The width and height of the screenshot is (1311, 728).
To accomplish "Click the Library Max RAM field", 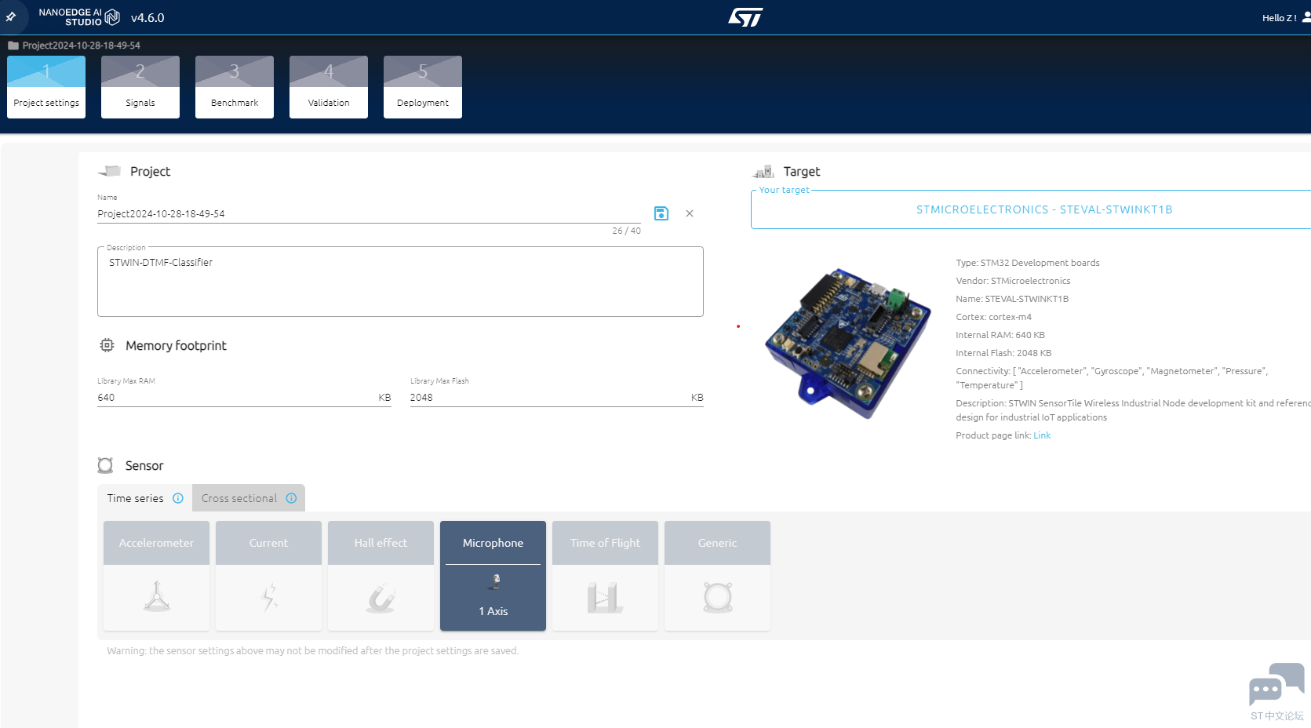I will coord(244,398).
